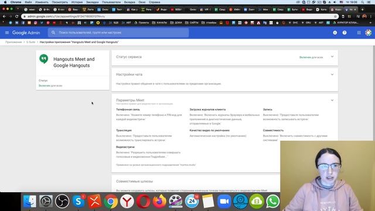Open the Трансляция Meet setting
This screenshot has height=211, width=375.
(x=124, y=130)
